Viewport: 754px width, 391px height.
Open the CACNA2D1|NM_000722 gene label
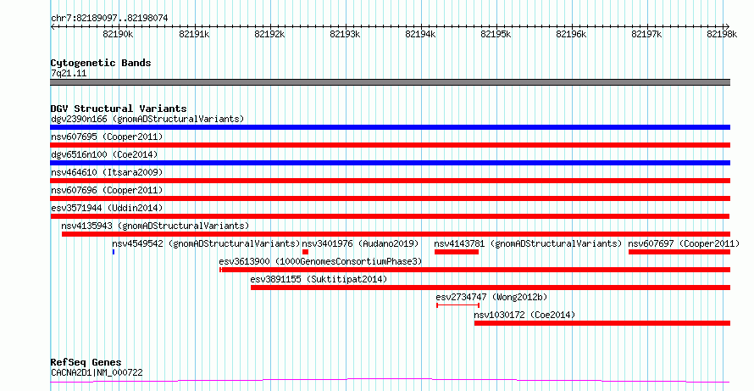pyautogui.click(x=97, y=372)
